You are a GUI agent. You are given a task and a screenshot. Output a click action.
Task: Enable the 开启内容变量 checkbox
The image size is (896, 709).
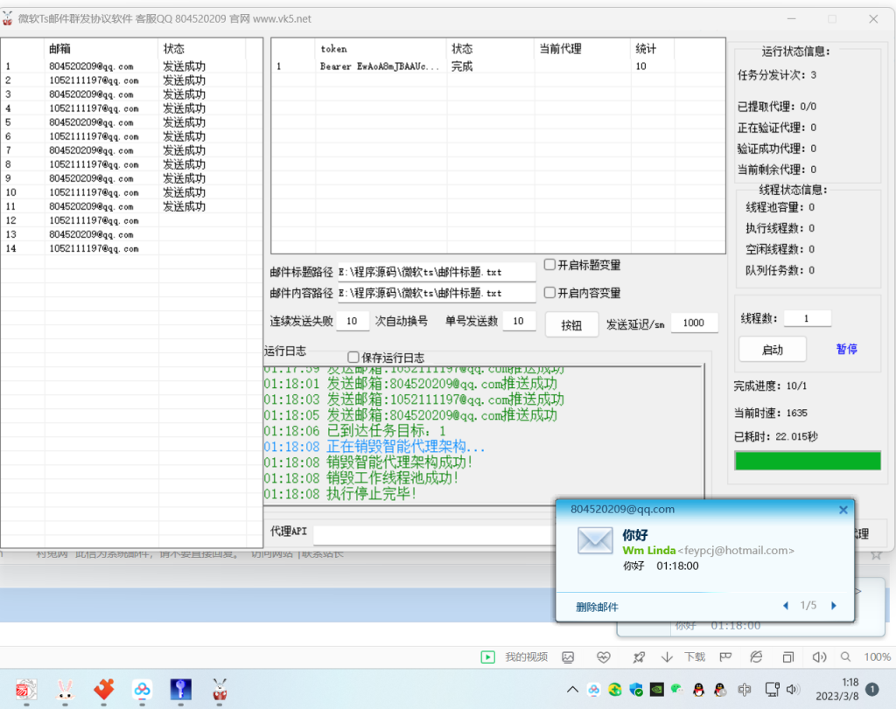tap(550, 293)
